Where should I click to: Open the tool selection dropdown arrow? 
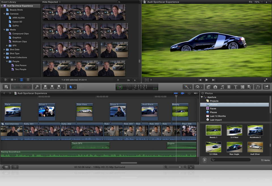(75, 87)
